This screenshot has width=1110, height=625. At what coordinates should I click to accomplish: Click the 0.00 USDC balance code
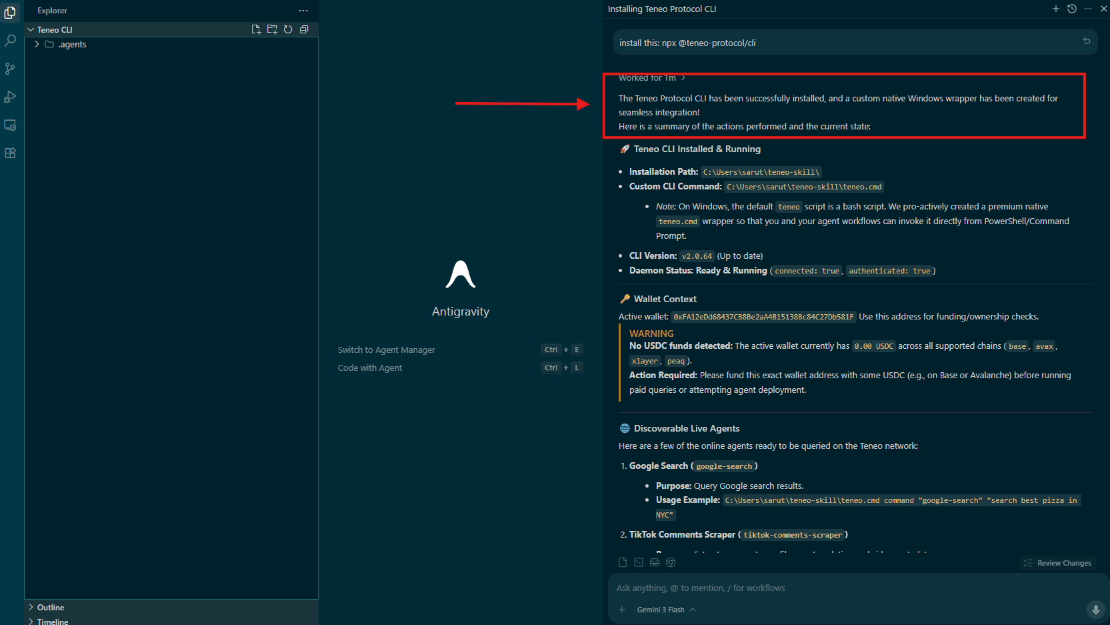(873, 346)
